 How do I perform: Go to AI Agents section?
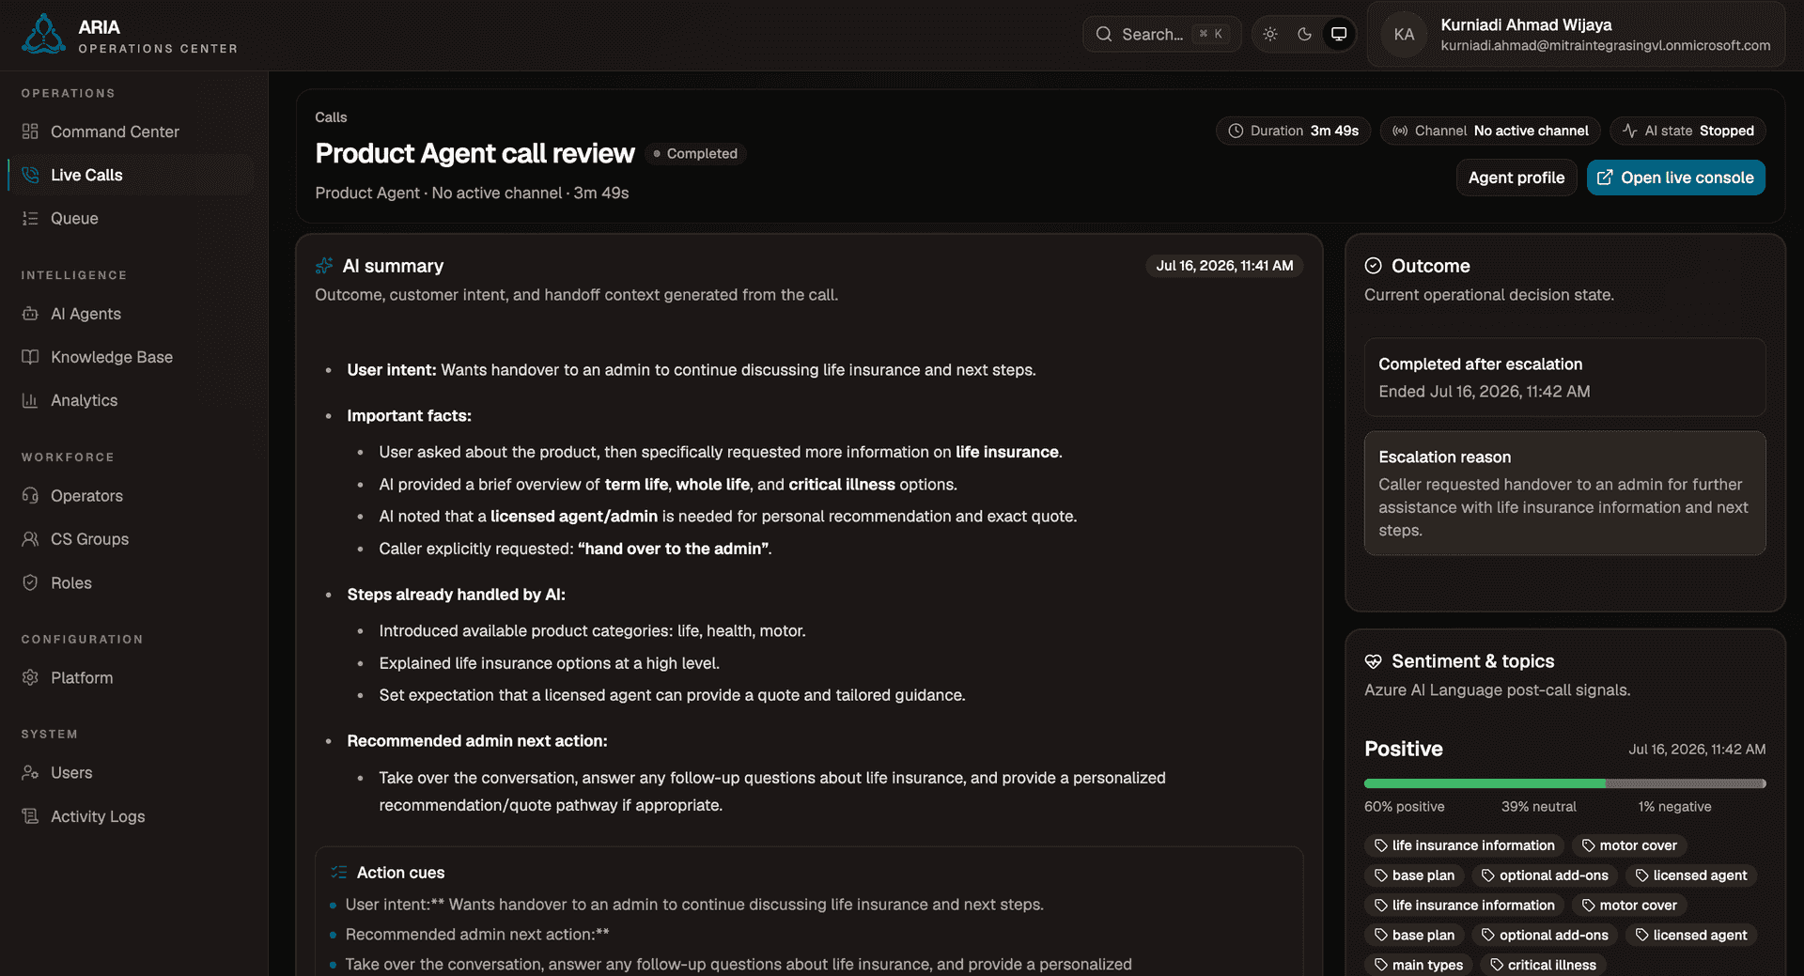[x=130, y=314]
